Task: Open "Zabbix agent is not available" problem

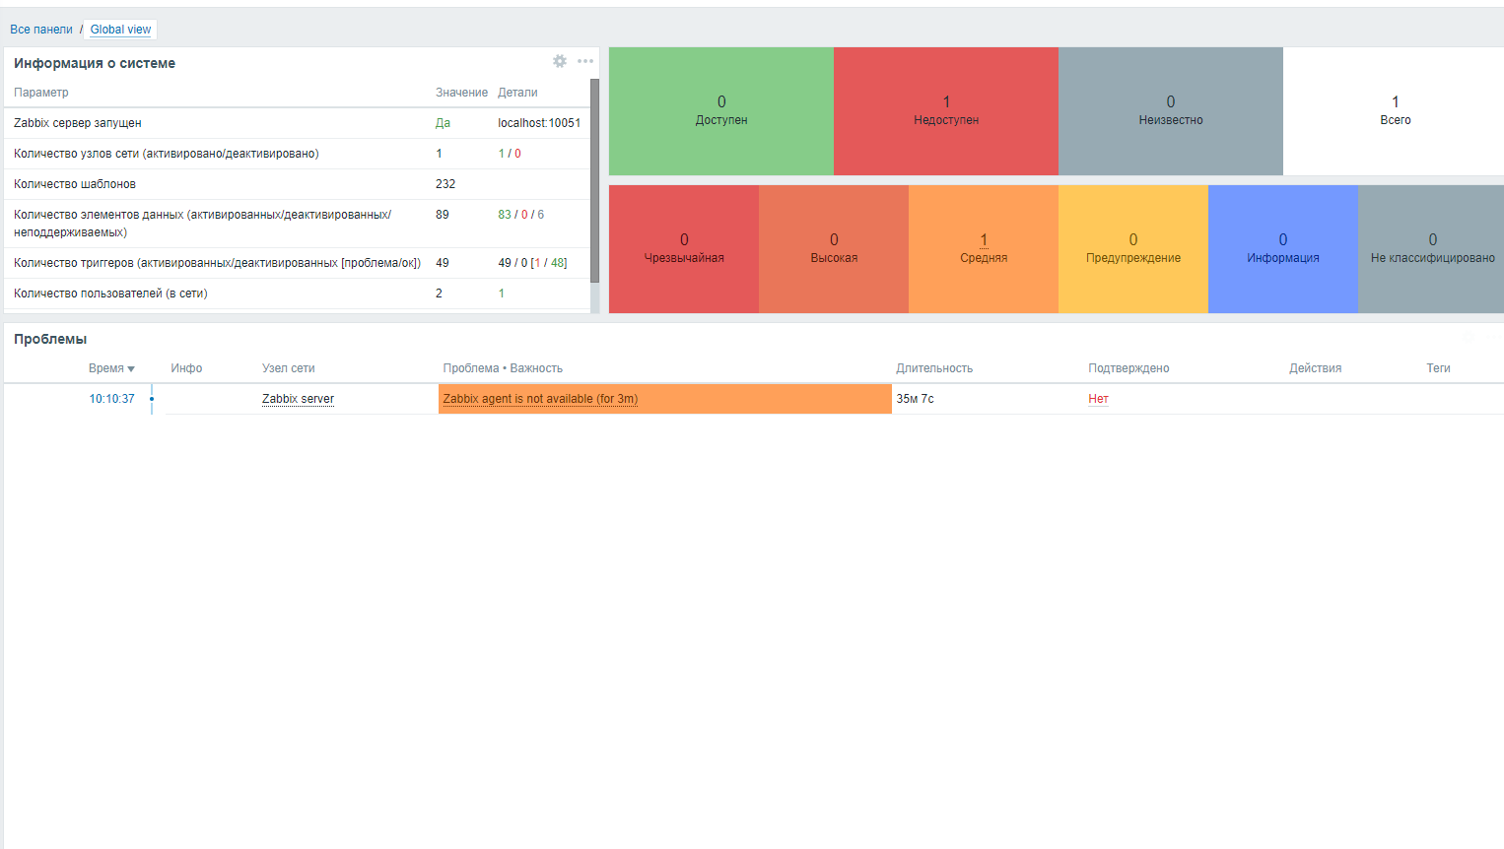Action: [x=540, y=399]
